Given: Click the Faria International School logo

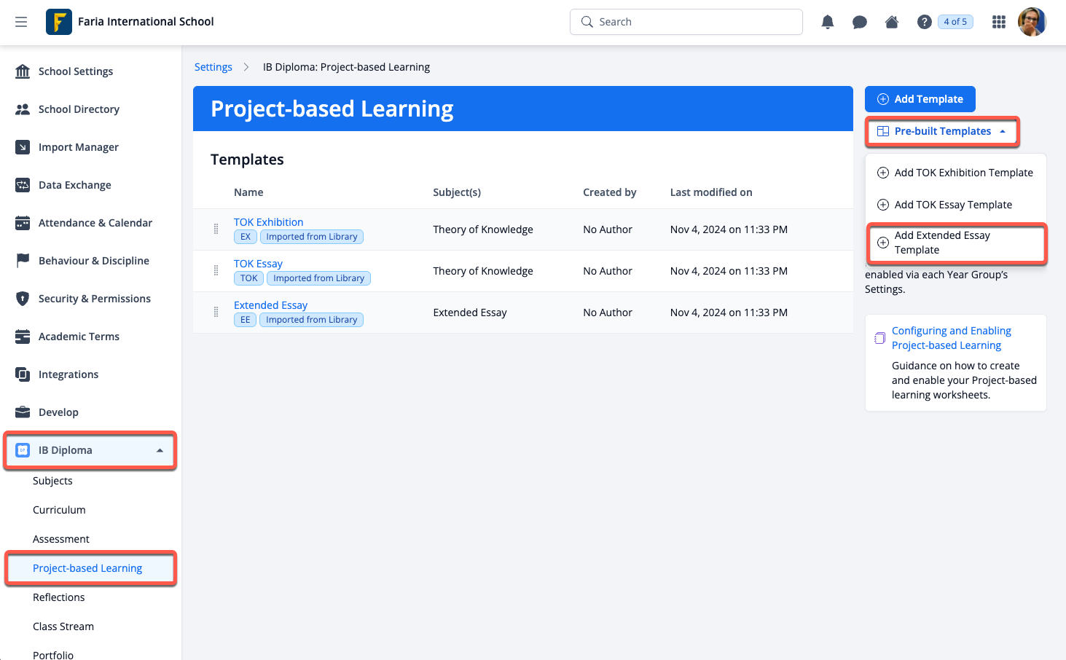Looking at the screenshot, I should tap(59, 22).
